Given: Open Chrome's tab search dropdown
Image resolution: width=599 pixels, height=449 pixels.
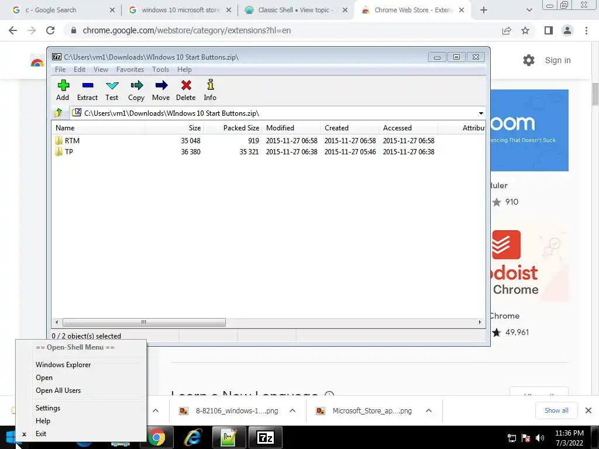Looking at the screenshot, I should [x=529, y=10].
